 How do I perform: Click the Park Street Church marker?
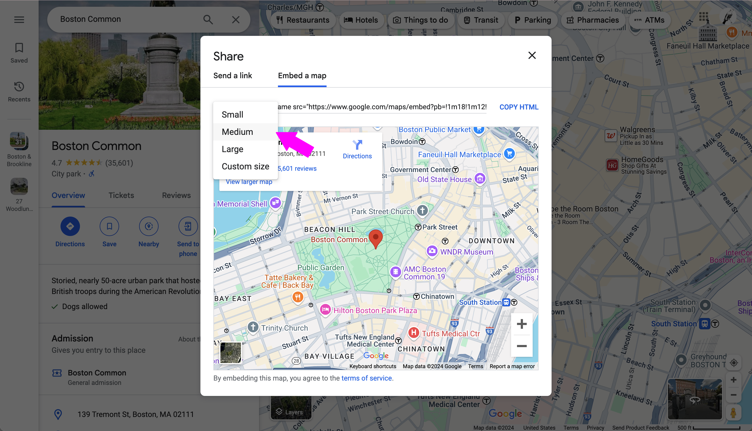[x=422, y=211]
